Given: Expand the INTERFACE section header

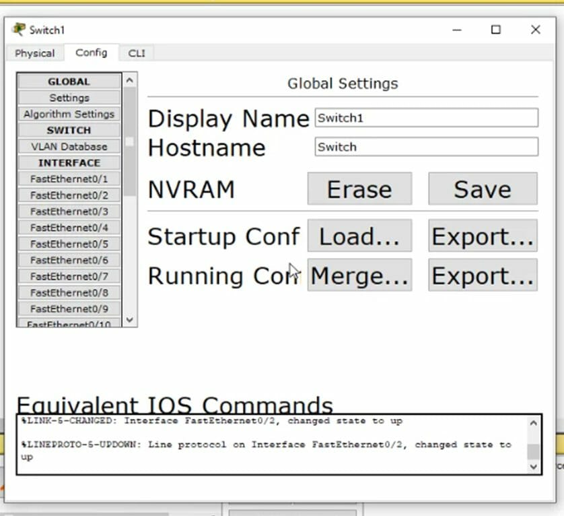Looking at the screenshot, I should pos(69,162).
